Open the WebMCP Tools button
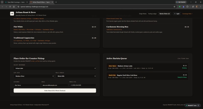The image size is (203, 109). click(x=192, y=105)
